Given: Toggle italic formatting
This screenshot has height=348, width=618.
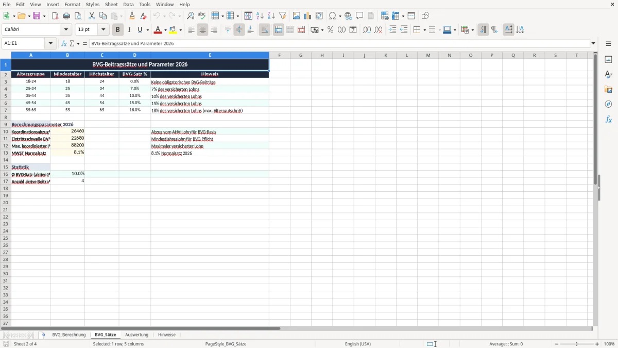Looking at the screenshot, I should pyautogui.click(x=129, y=30).
